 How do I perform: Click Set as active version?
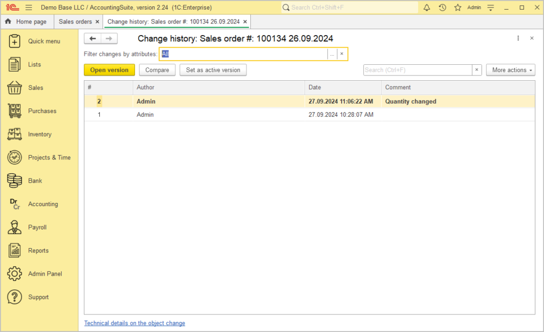tap(213, 70)
